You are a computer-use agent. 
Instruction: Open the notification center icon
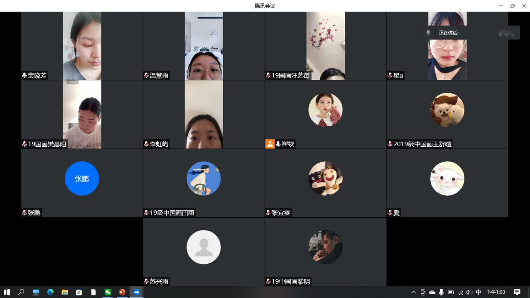[517, 292]
